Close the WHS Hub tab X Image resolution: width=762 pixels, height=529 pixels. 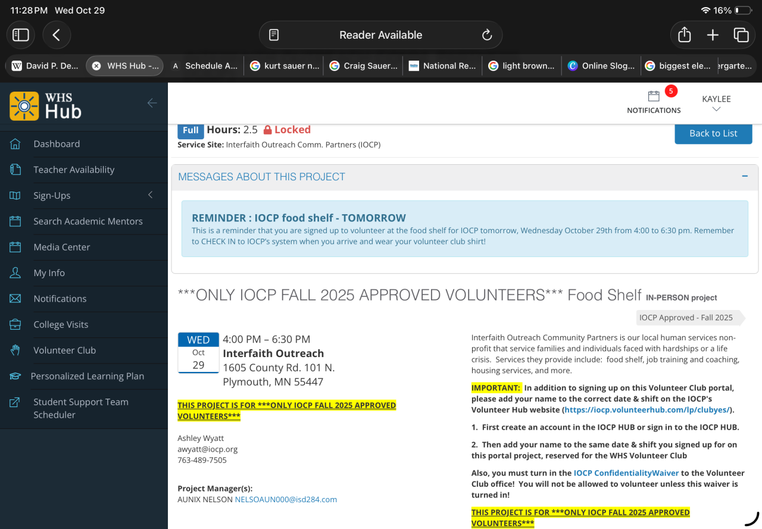tap(96, 66)
